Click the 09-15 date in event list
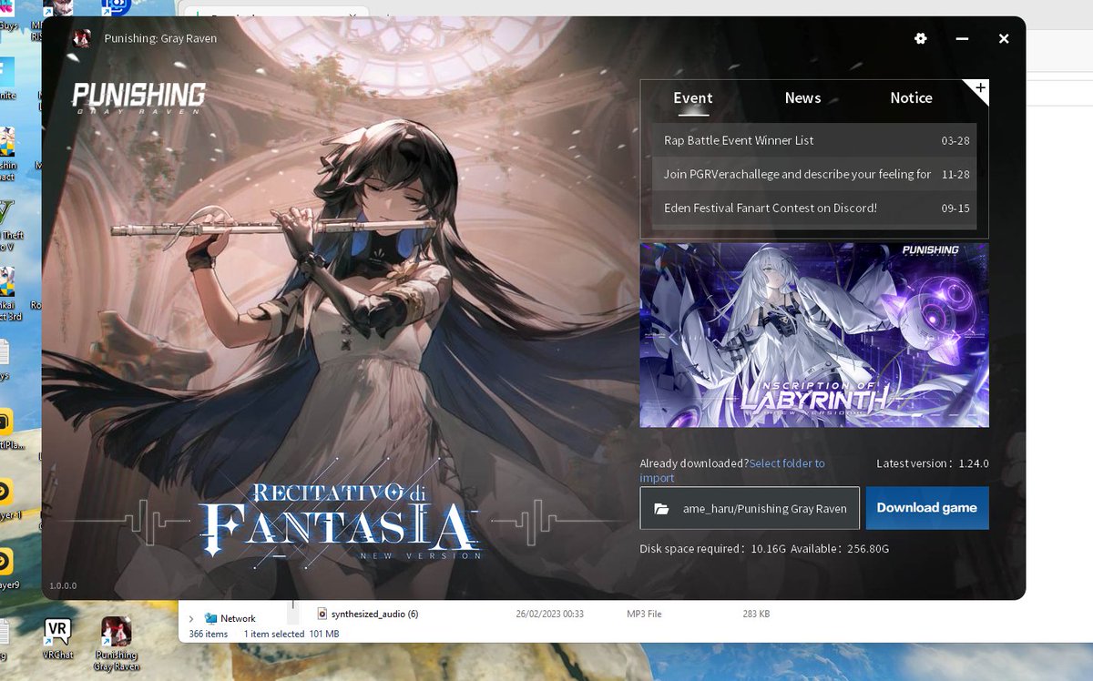The image size is (1093, 681). point(955,208)
